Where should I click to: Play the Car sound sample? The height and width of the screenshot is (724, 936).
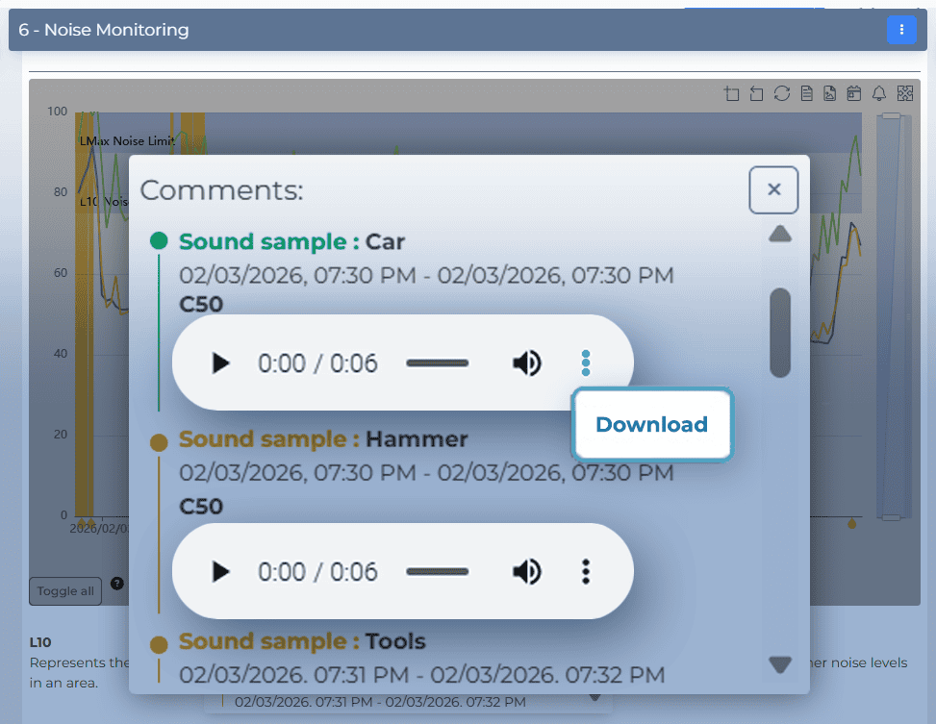pos(219,362)
